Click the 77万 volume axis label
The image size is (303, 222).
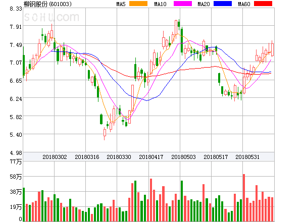pos(16,161)
